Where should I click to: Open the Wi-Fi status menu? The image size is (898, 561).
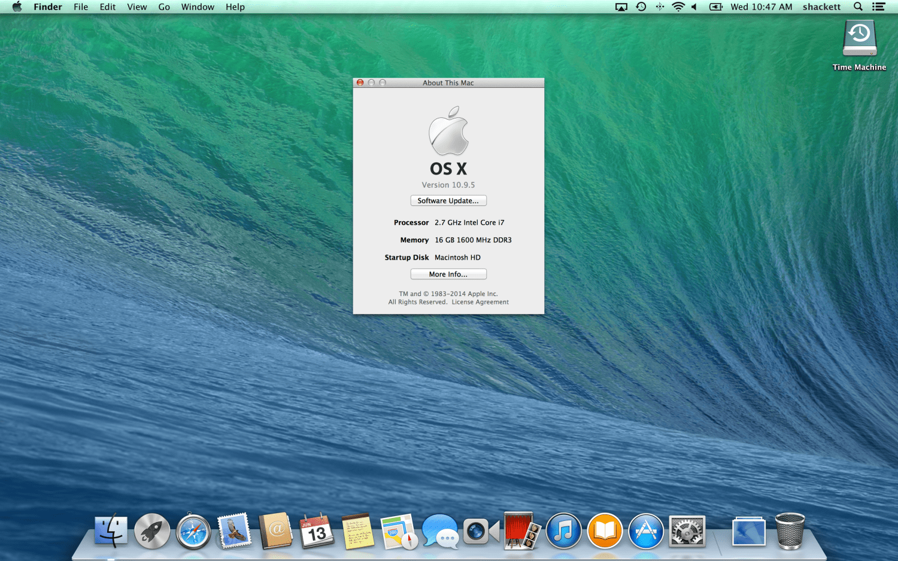(678, 7)
